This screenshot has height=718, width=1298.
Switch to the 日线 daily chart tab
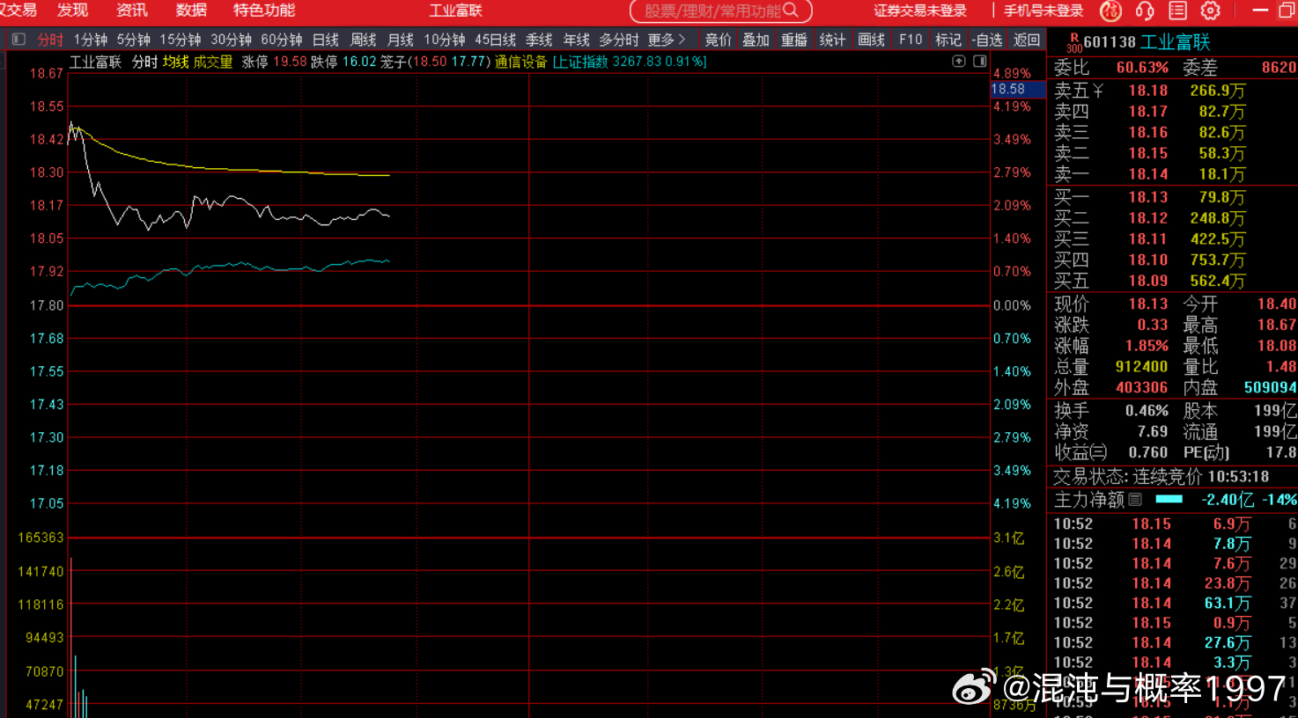[326, 40]
